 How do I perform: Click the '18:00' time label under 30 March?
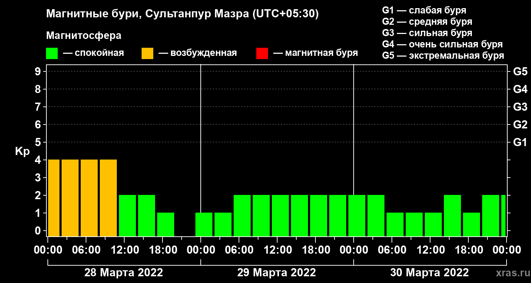click(469, 250)
